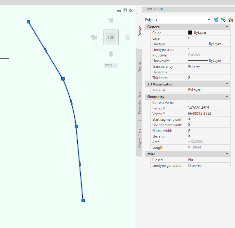Screen dimensions: 235x228
Task: Click the Transparency ByLayer value
Action: click(x=209, y=66)
